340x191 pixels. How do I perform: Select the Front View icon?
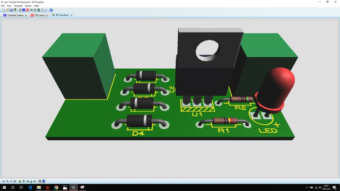point(24,181)
